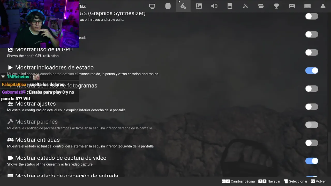Click the wrench icon beside Mostrar parches
The image size is (331, 186).
(x=10, y=122)
